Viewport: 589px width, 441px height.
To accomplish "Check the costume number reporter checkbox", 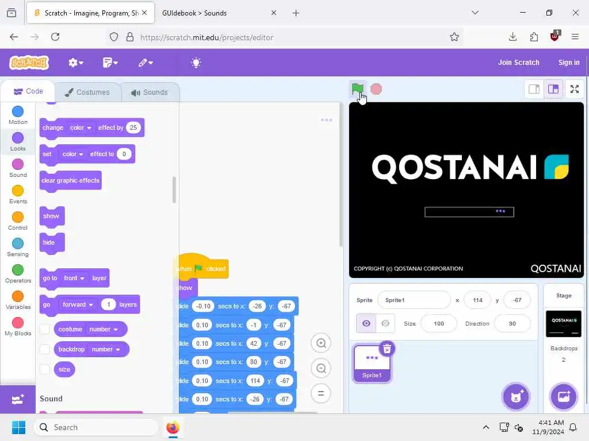I will (45, 329).
